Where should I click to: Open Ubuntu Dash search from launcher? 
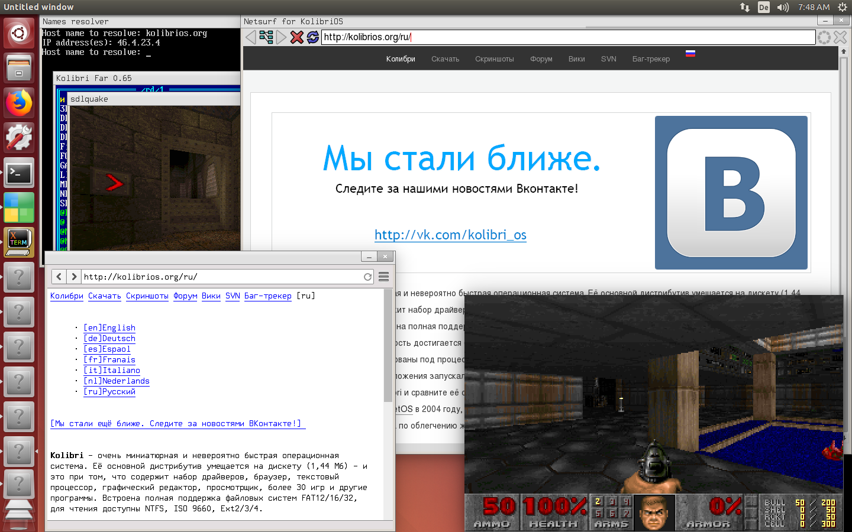pyautogui.click(x=19, y=33)
